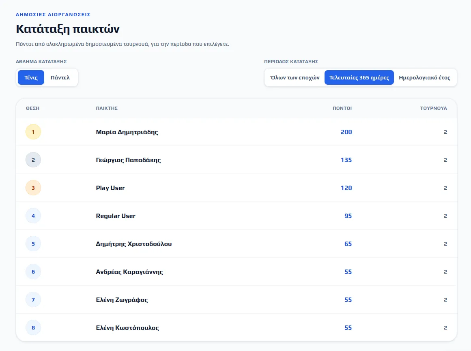This screenshot has width=471, height=351.
Task: Click the ΑΘΛΗΜΑ ΚΑΤΑΤΑΞΗΣ label
Action: click(x=41, y=62)
